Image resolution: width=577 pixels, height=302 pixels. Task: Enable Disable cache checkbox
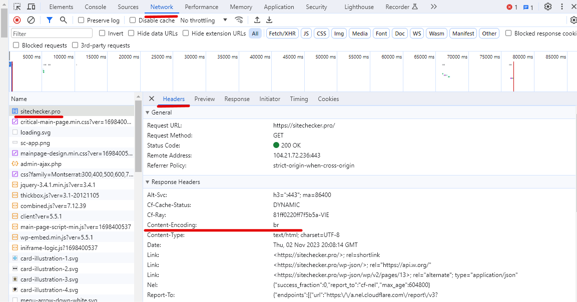[133, 20]
